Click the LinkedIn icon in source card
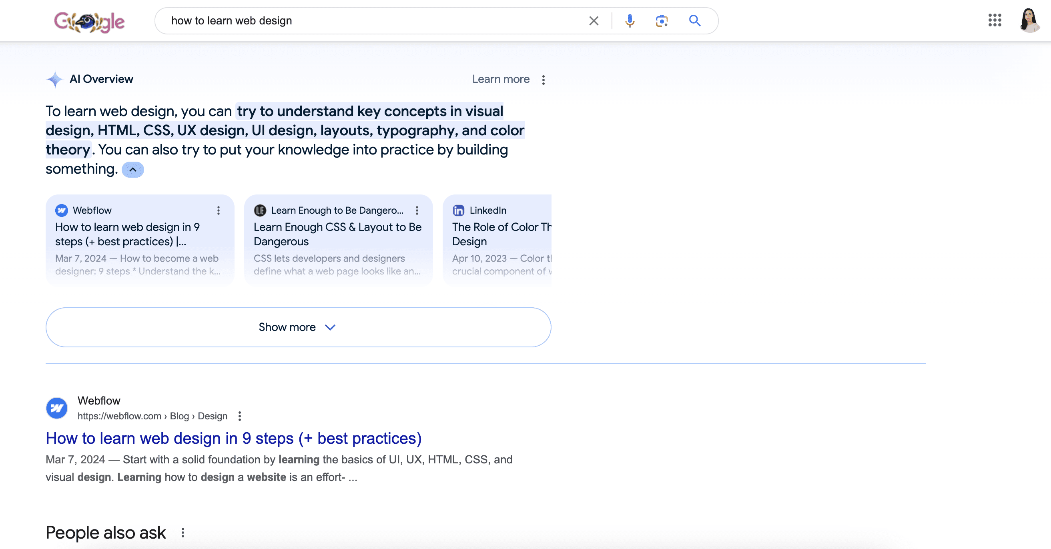 (x=458, y=210)
